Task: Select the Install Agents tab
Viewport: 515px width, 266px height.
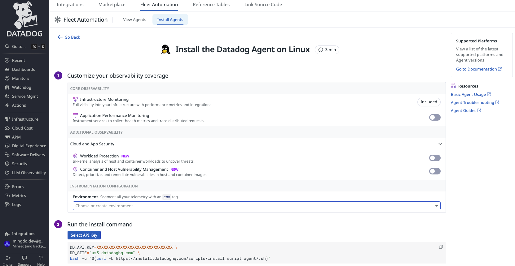Action: 170,19
